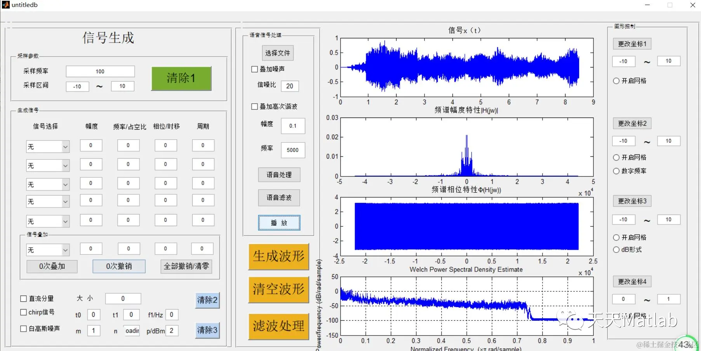Click the 信噪比 input field
Image resolution: width=701 pixels, height=351 pixels.
point(290,86)
